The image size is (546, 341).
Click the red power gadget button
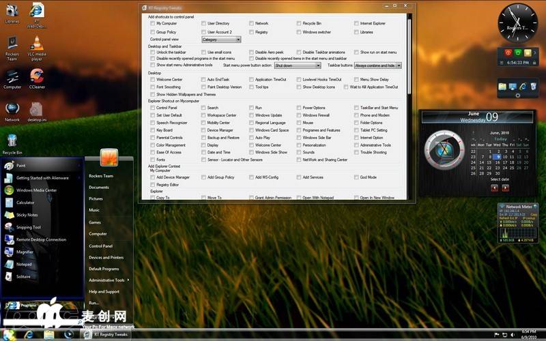(x=508, y=53)
